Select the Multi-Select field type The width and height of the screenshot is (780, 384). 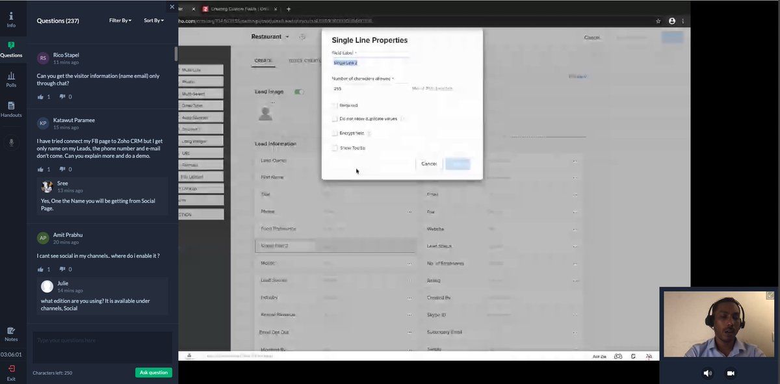[x=201, y=94]
